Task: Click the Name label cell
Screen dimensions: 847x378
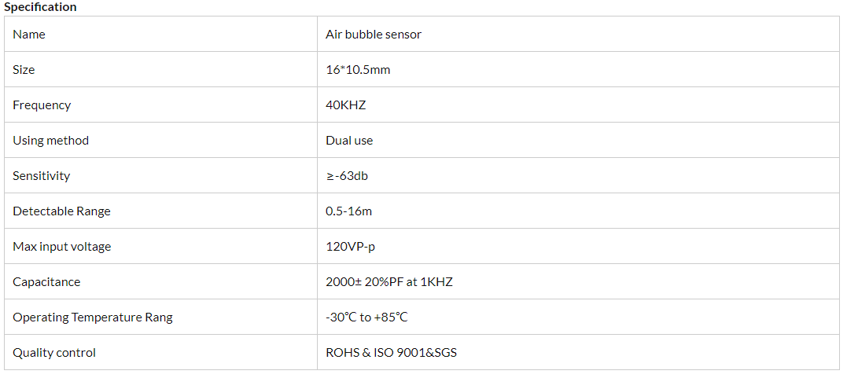Action: [x=29, y=35]
